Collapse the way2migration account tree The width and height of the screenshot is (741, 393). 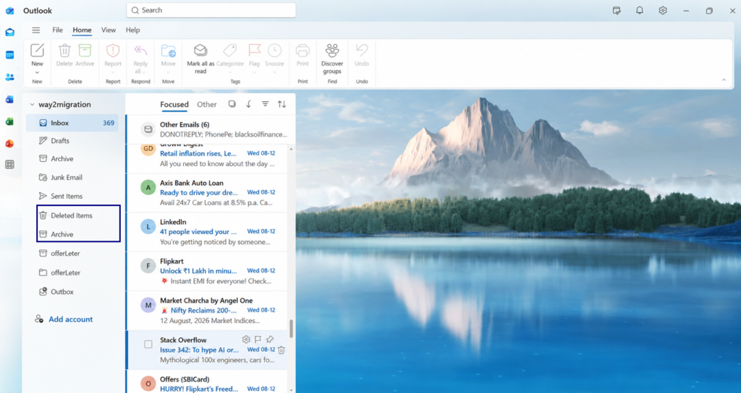coord(32,105)
